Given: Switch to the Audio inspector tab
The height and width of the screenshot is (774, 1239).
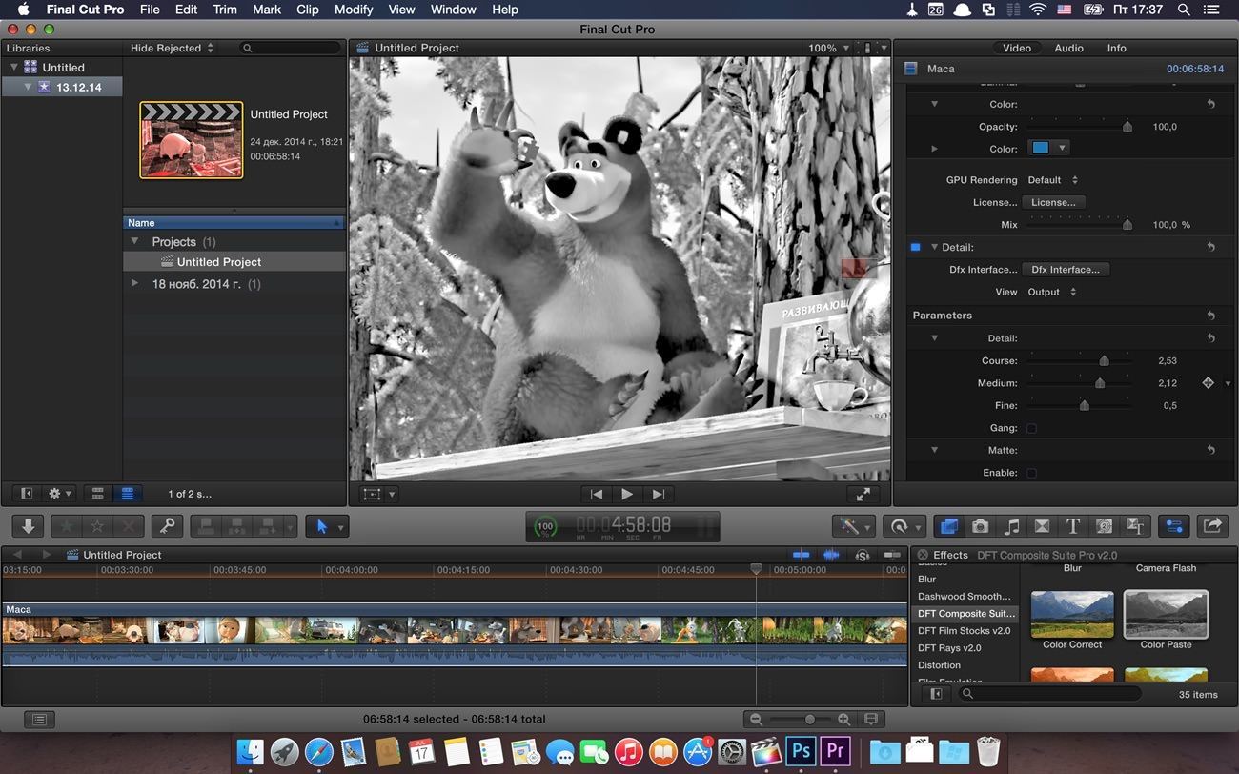Looking at the screenshot, I should tap(1068, 48).
